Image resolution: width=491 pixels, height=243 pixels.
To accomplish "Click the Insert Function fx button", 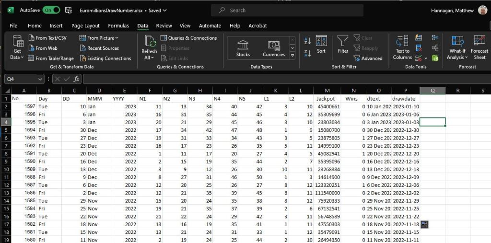I will [76, 79].
